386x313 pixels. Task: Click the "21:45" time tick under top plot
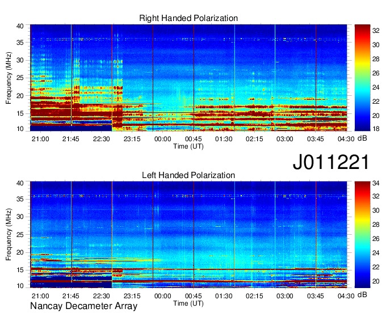coord(71,139)
